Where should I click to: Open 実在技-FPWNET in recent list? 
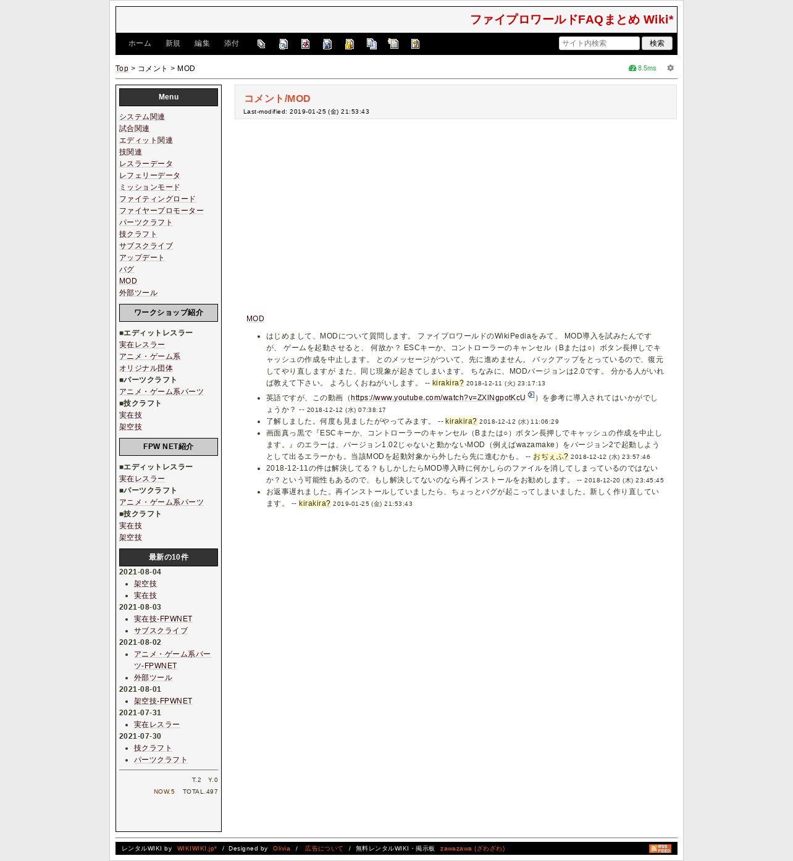tap(163, 619)
